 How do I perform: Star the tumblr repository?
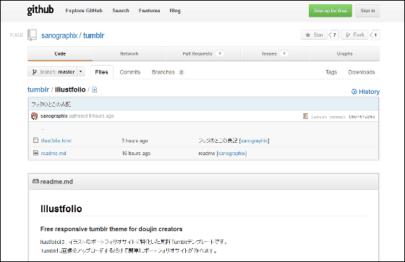(314, 35)
